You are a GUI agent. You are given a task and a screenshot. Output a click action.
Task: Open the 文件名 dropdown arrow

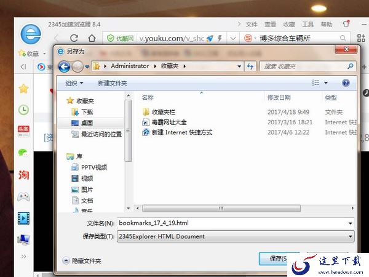coord(350,223)
